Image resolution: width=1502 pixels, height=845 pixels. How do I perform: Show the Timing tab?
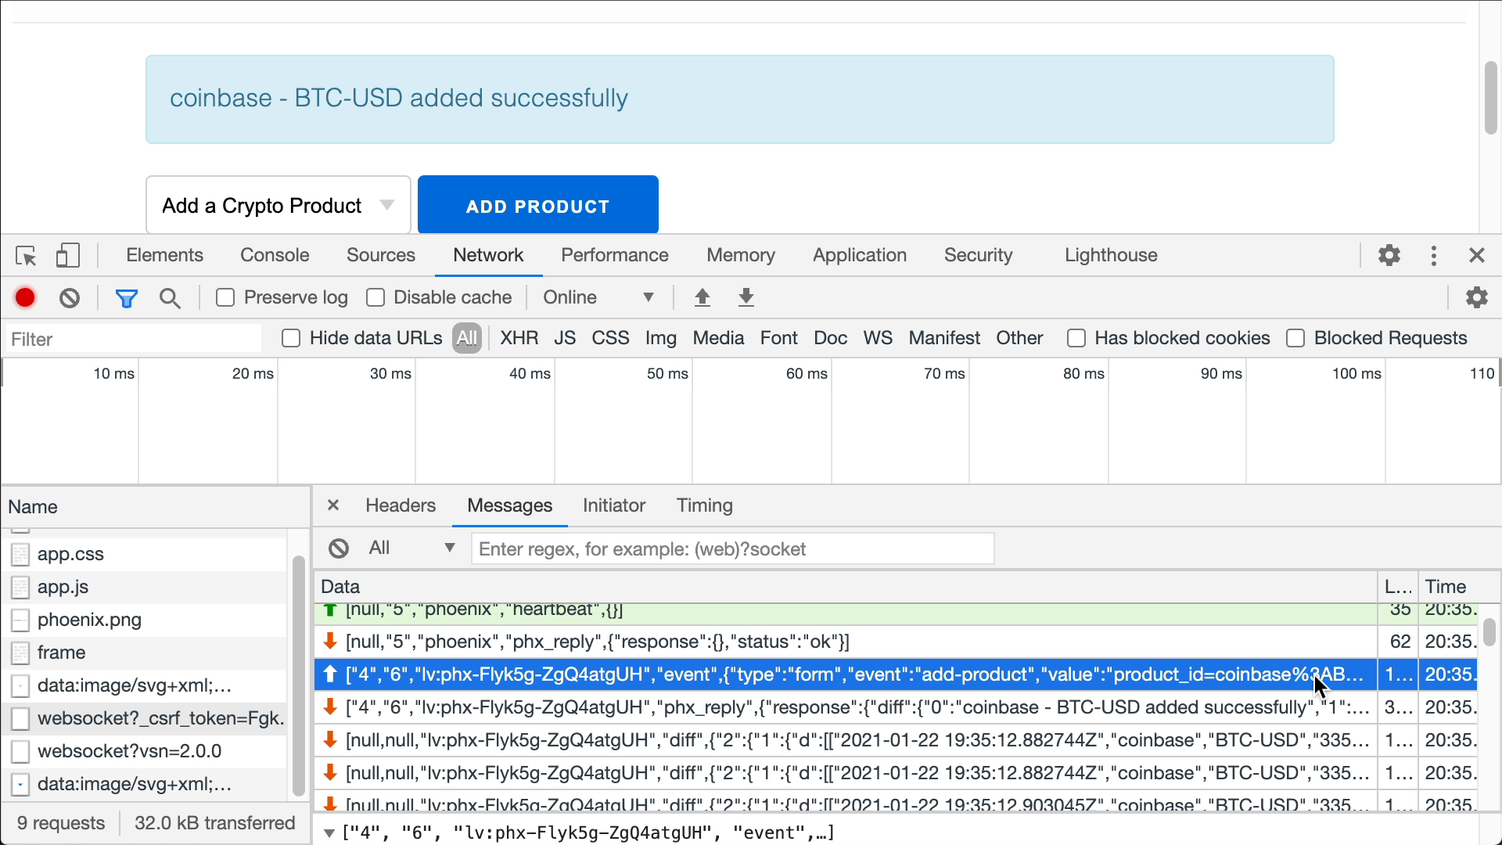[705, 505]
